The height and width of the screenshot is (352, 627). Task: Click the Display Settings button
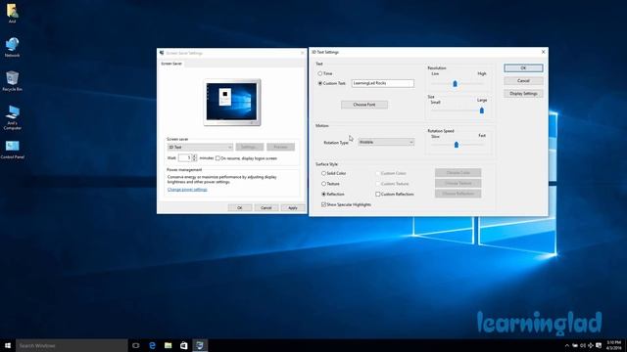523,94
